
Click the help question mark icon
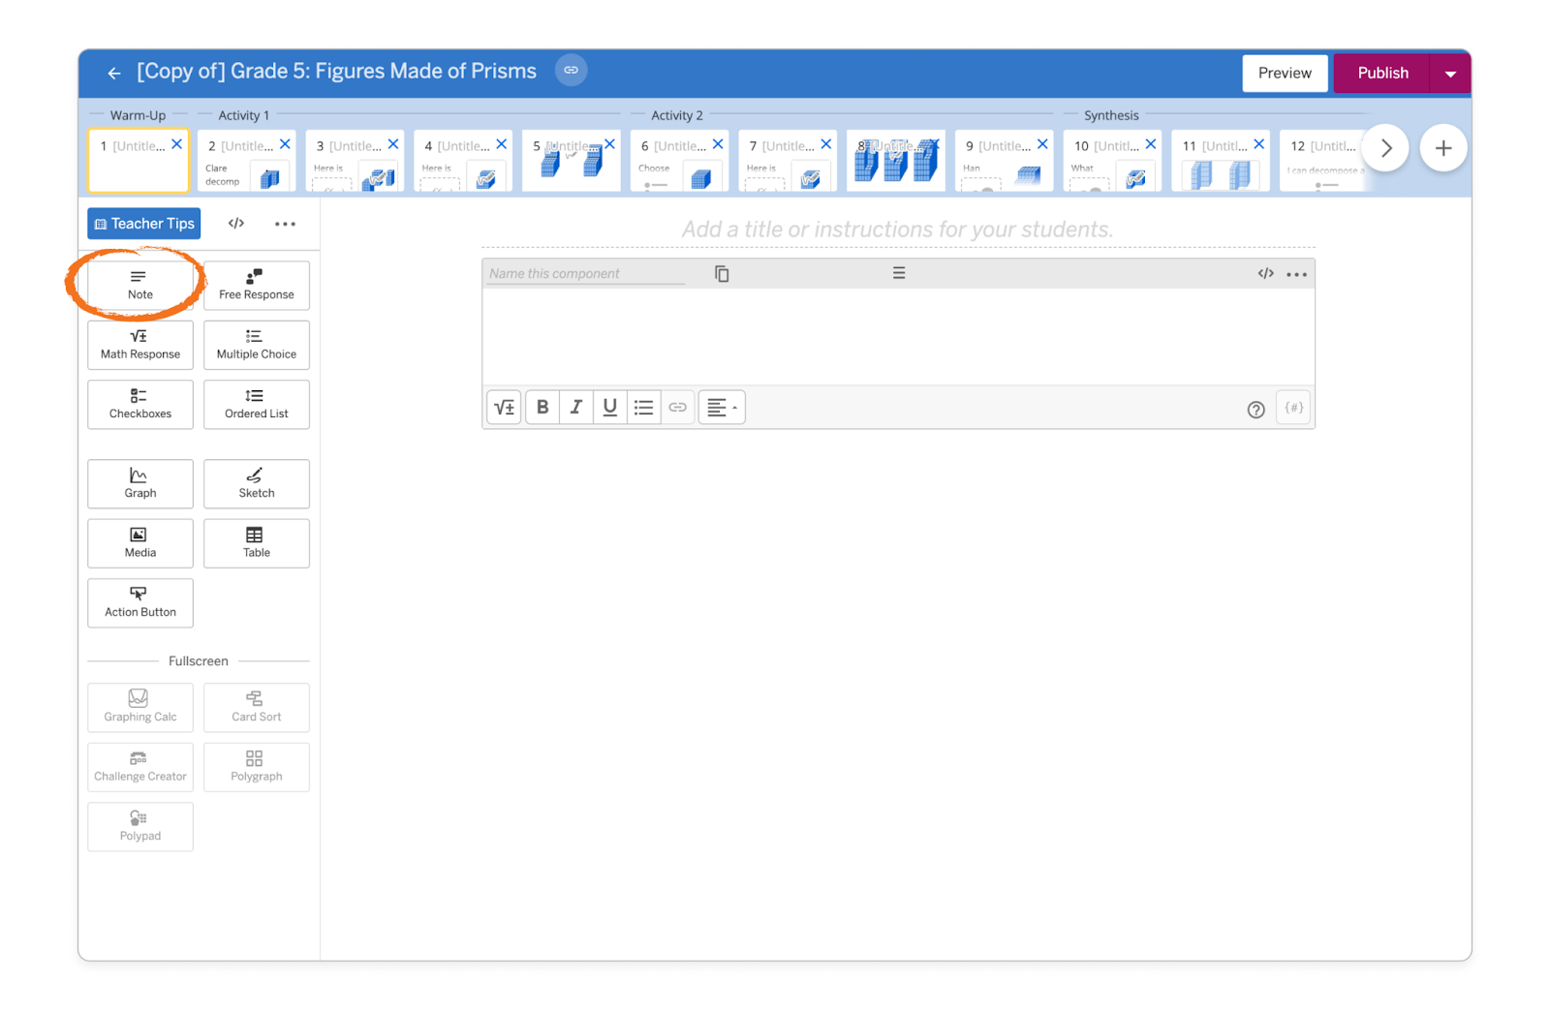1255,410
